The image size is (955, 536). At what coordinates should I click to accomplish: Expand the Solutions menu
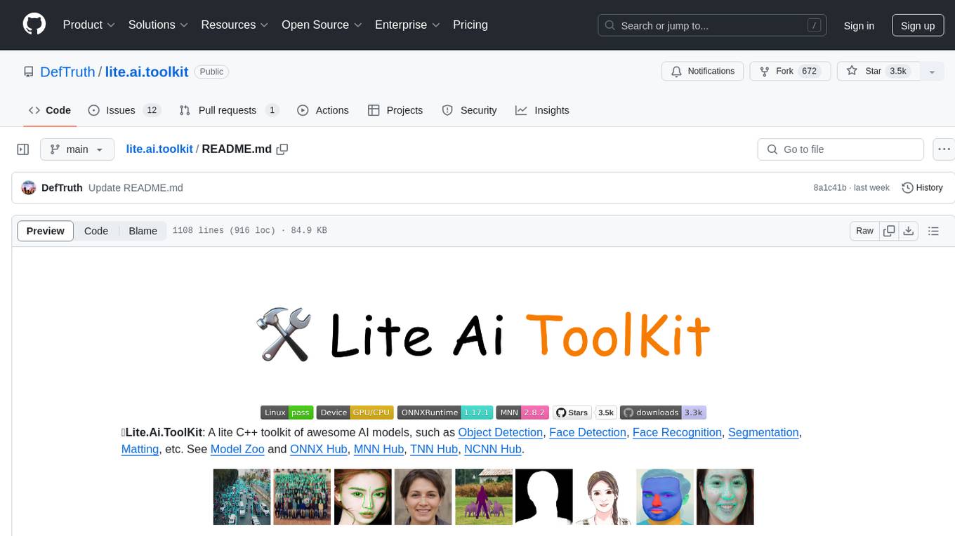tap(158, 25)
